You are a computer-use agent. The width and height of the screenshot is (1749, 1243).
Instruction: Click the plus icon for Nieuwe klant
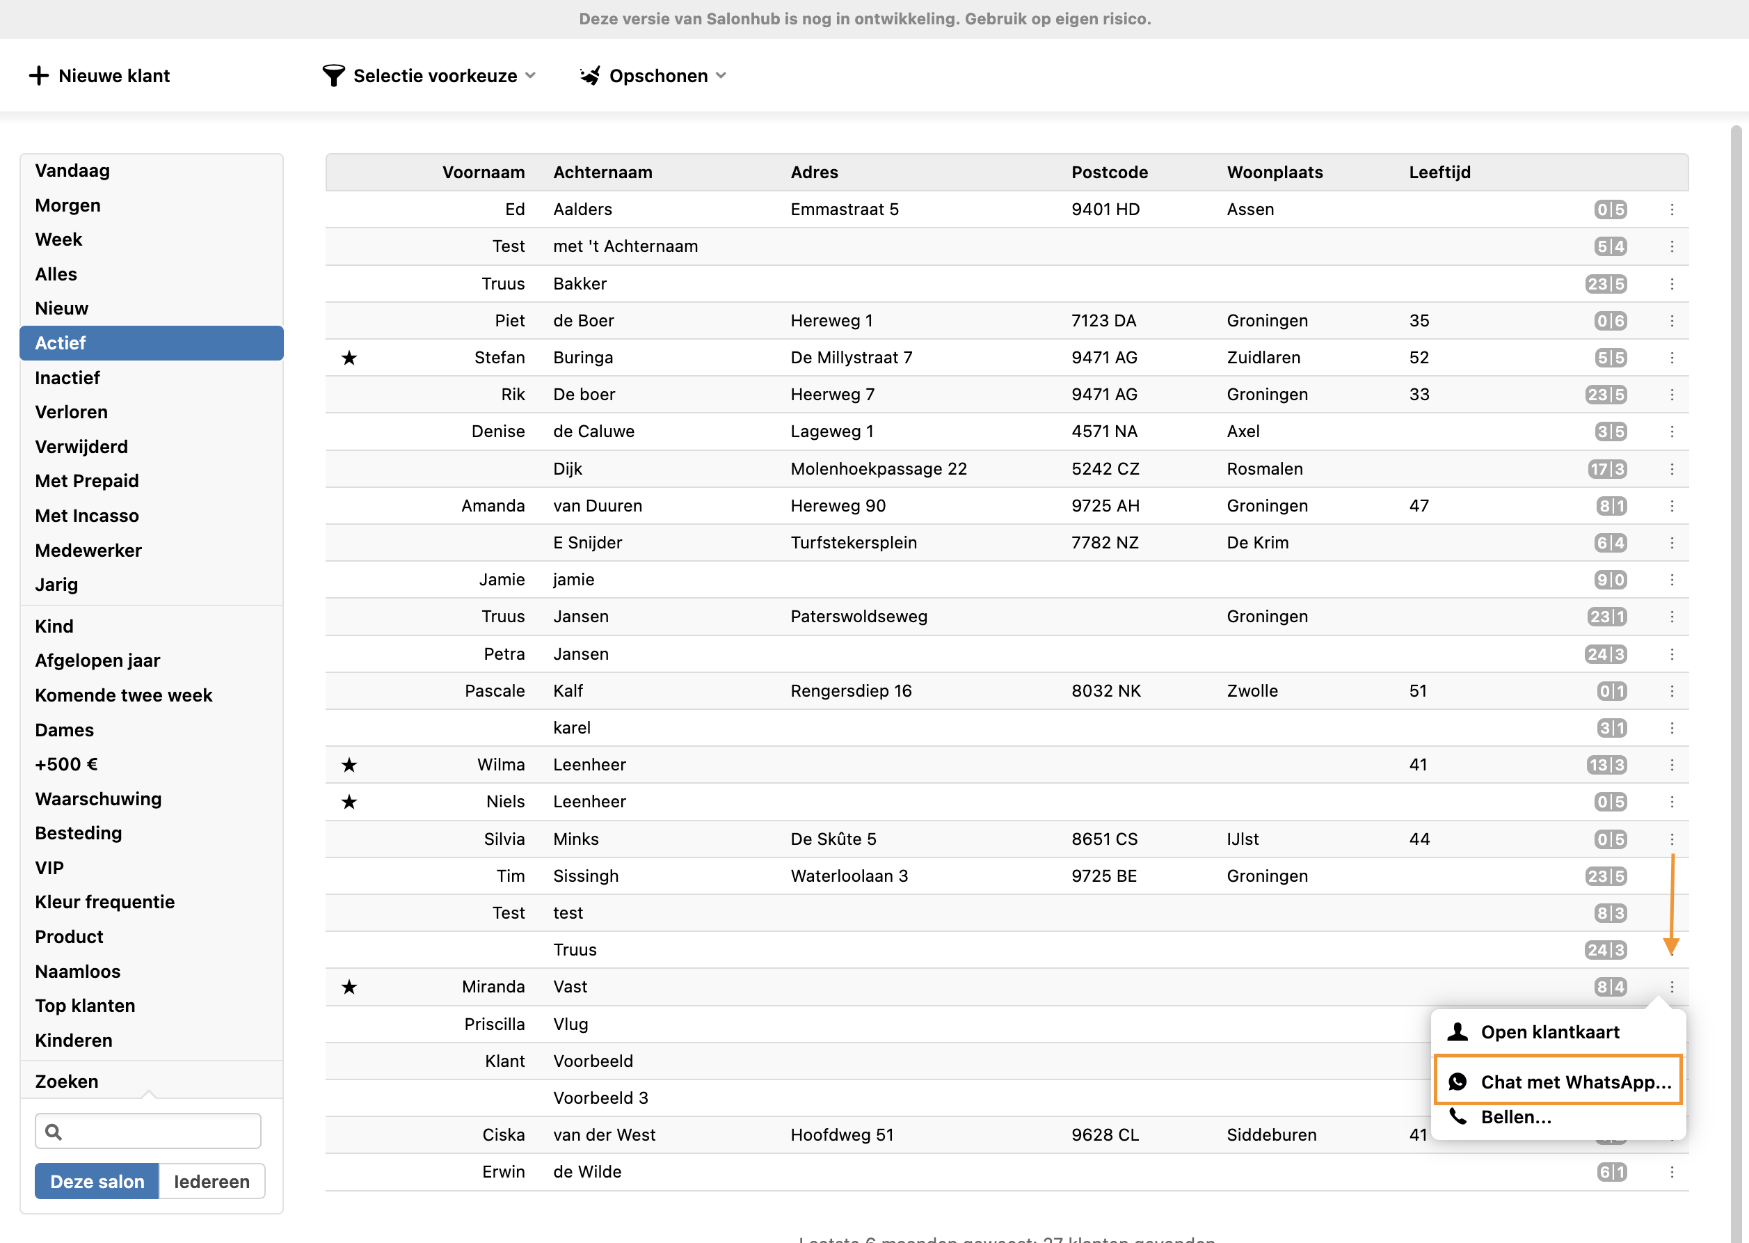tap(38, 76)
